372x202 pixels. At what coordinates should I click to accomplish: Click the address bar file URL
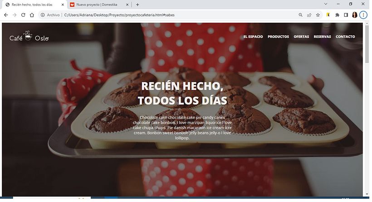click(x=119, y=15)
